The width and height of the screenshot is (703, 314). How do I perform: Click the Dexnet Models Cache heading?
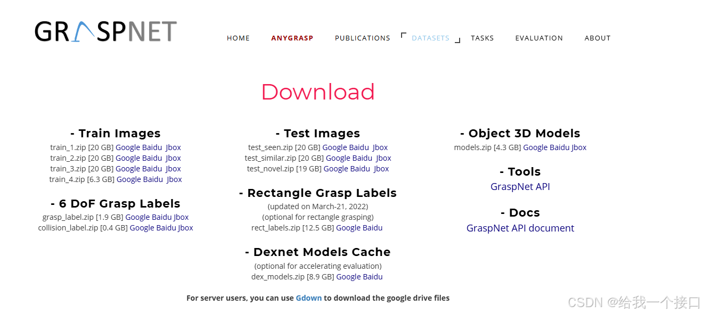318,252
